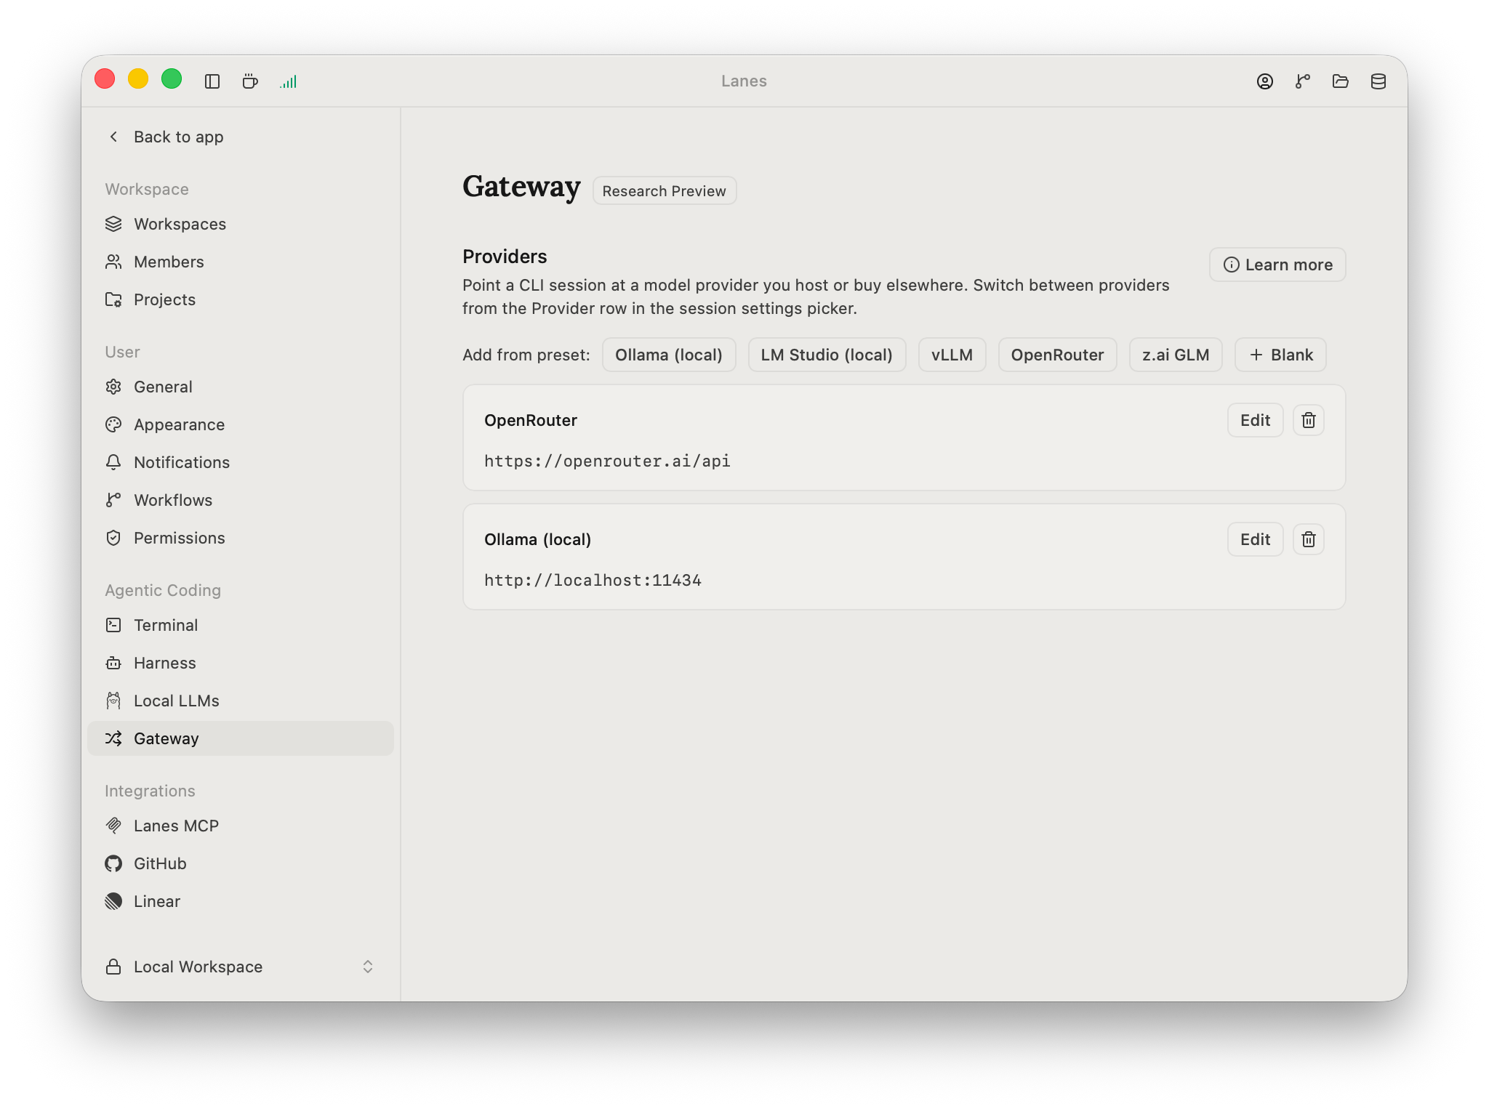Click the Permissions shield icon
The width and height of the screenshot is (1489, 1109).
click(113, 538)
